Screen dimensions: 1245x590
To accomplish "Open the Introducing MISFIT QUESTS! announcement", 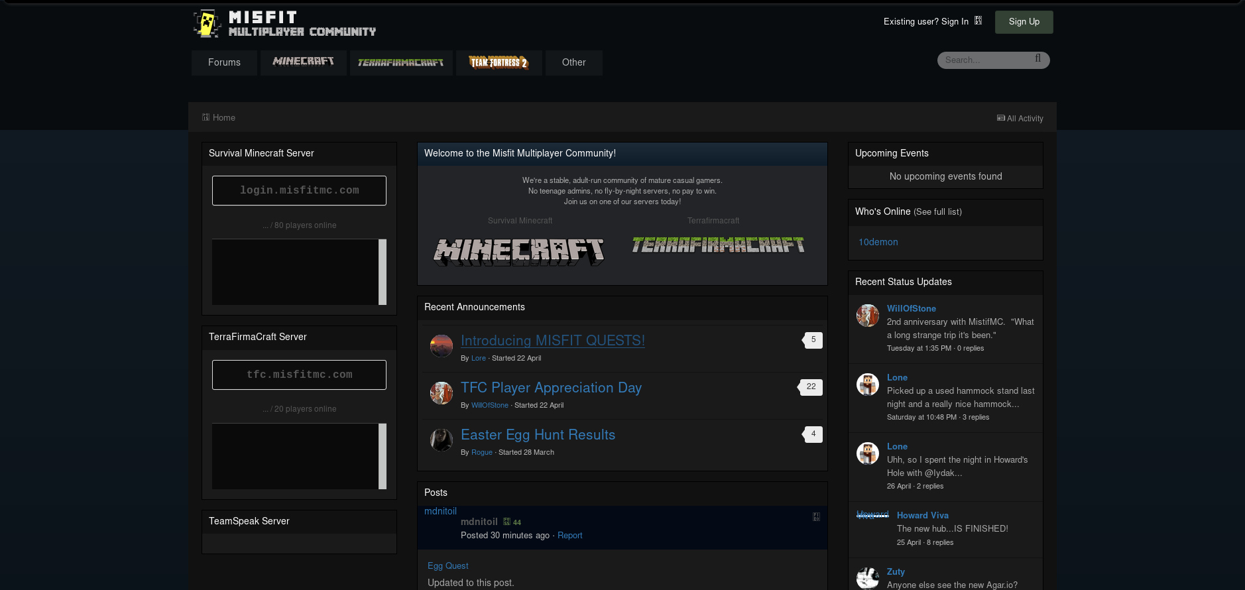I will point(553,341).
